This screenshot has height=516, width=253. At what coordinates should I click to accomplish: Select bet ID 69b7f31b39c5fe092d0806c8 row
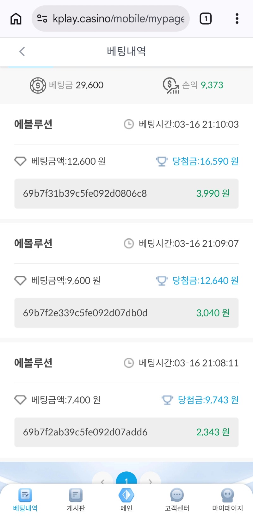coord(126,193)
